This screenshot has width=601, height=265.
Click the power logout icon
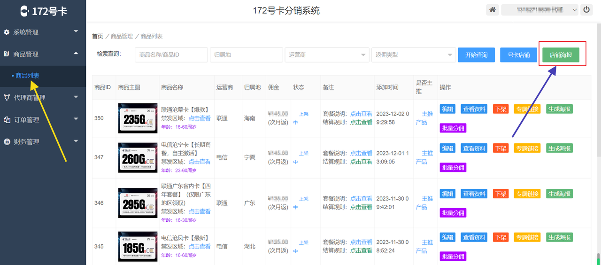click(x=586, y=10)
